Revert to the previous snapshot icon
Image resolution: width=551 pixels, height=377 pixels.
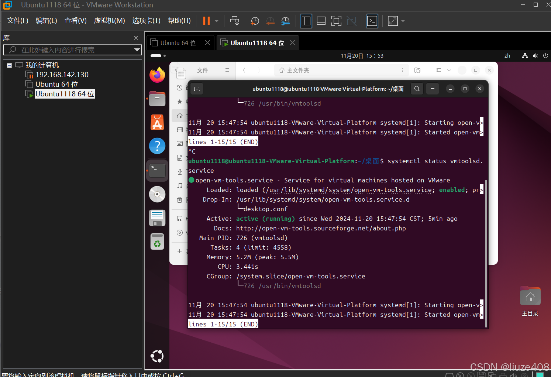tap(270, 21)
